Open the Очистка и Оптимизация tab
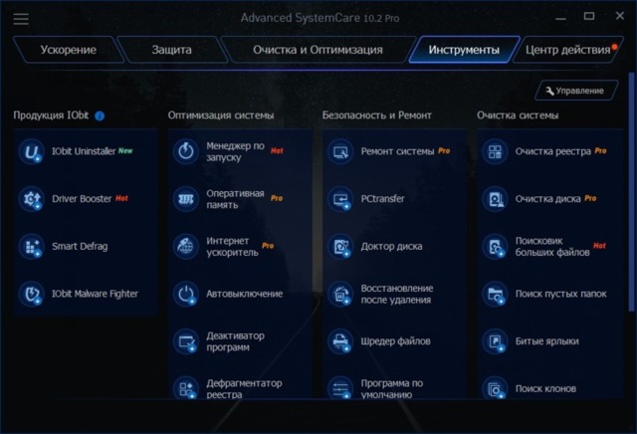The width and height of the screenshot is (637, 434). pos(316,50)
